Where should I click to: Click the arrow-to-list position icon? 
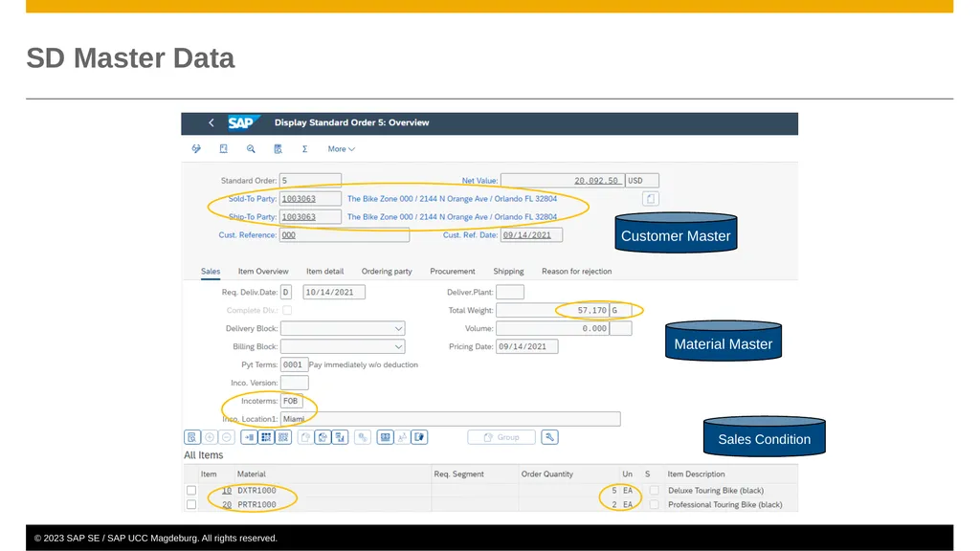[249, 437]
